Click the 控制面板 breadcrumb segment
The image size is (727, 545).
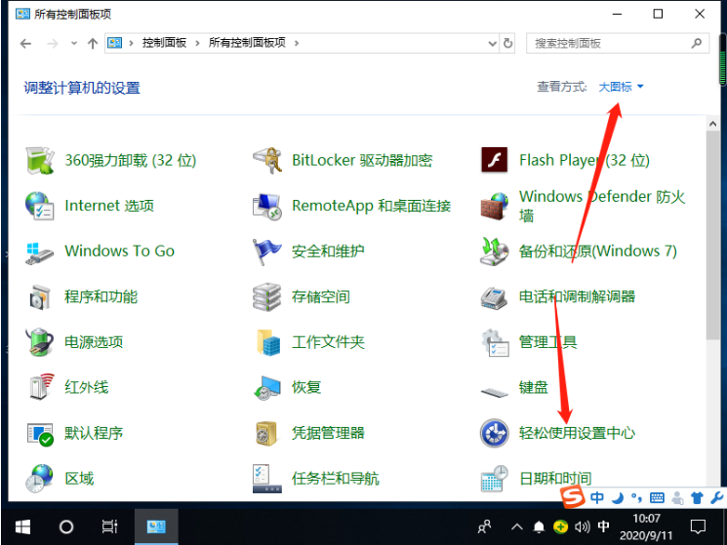tap(164, 43)
